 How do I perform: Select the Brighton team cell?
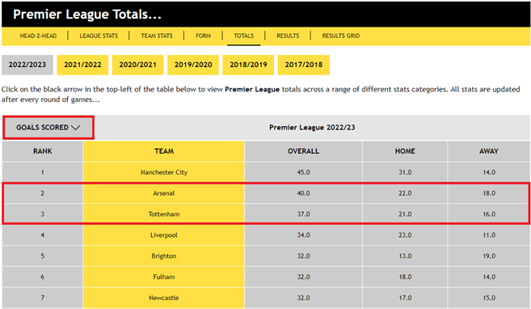(164, 256)
